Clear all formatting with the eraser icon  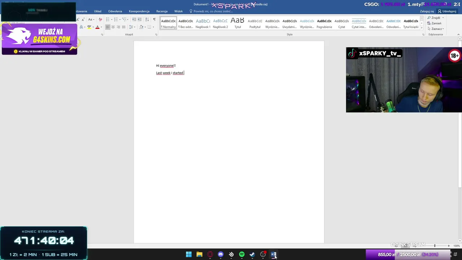pos(100,19)
